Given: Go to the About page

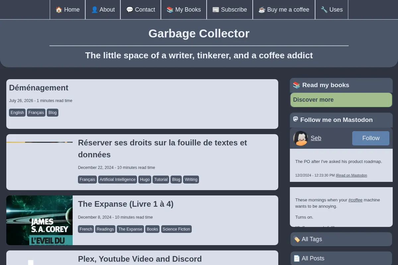Looking at the screenshot, I should point(103,10).
